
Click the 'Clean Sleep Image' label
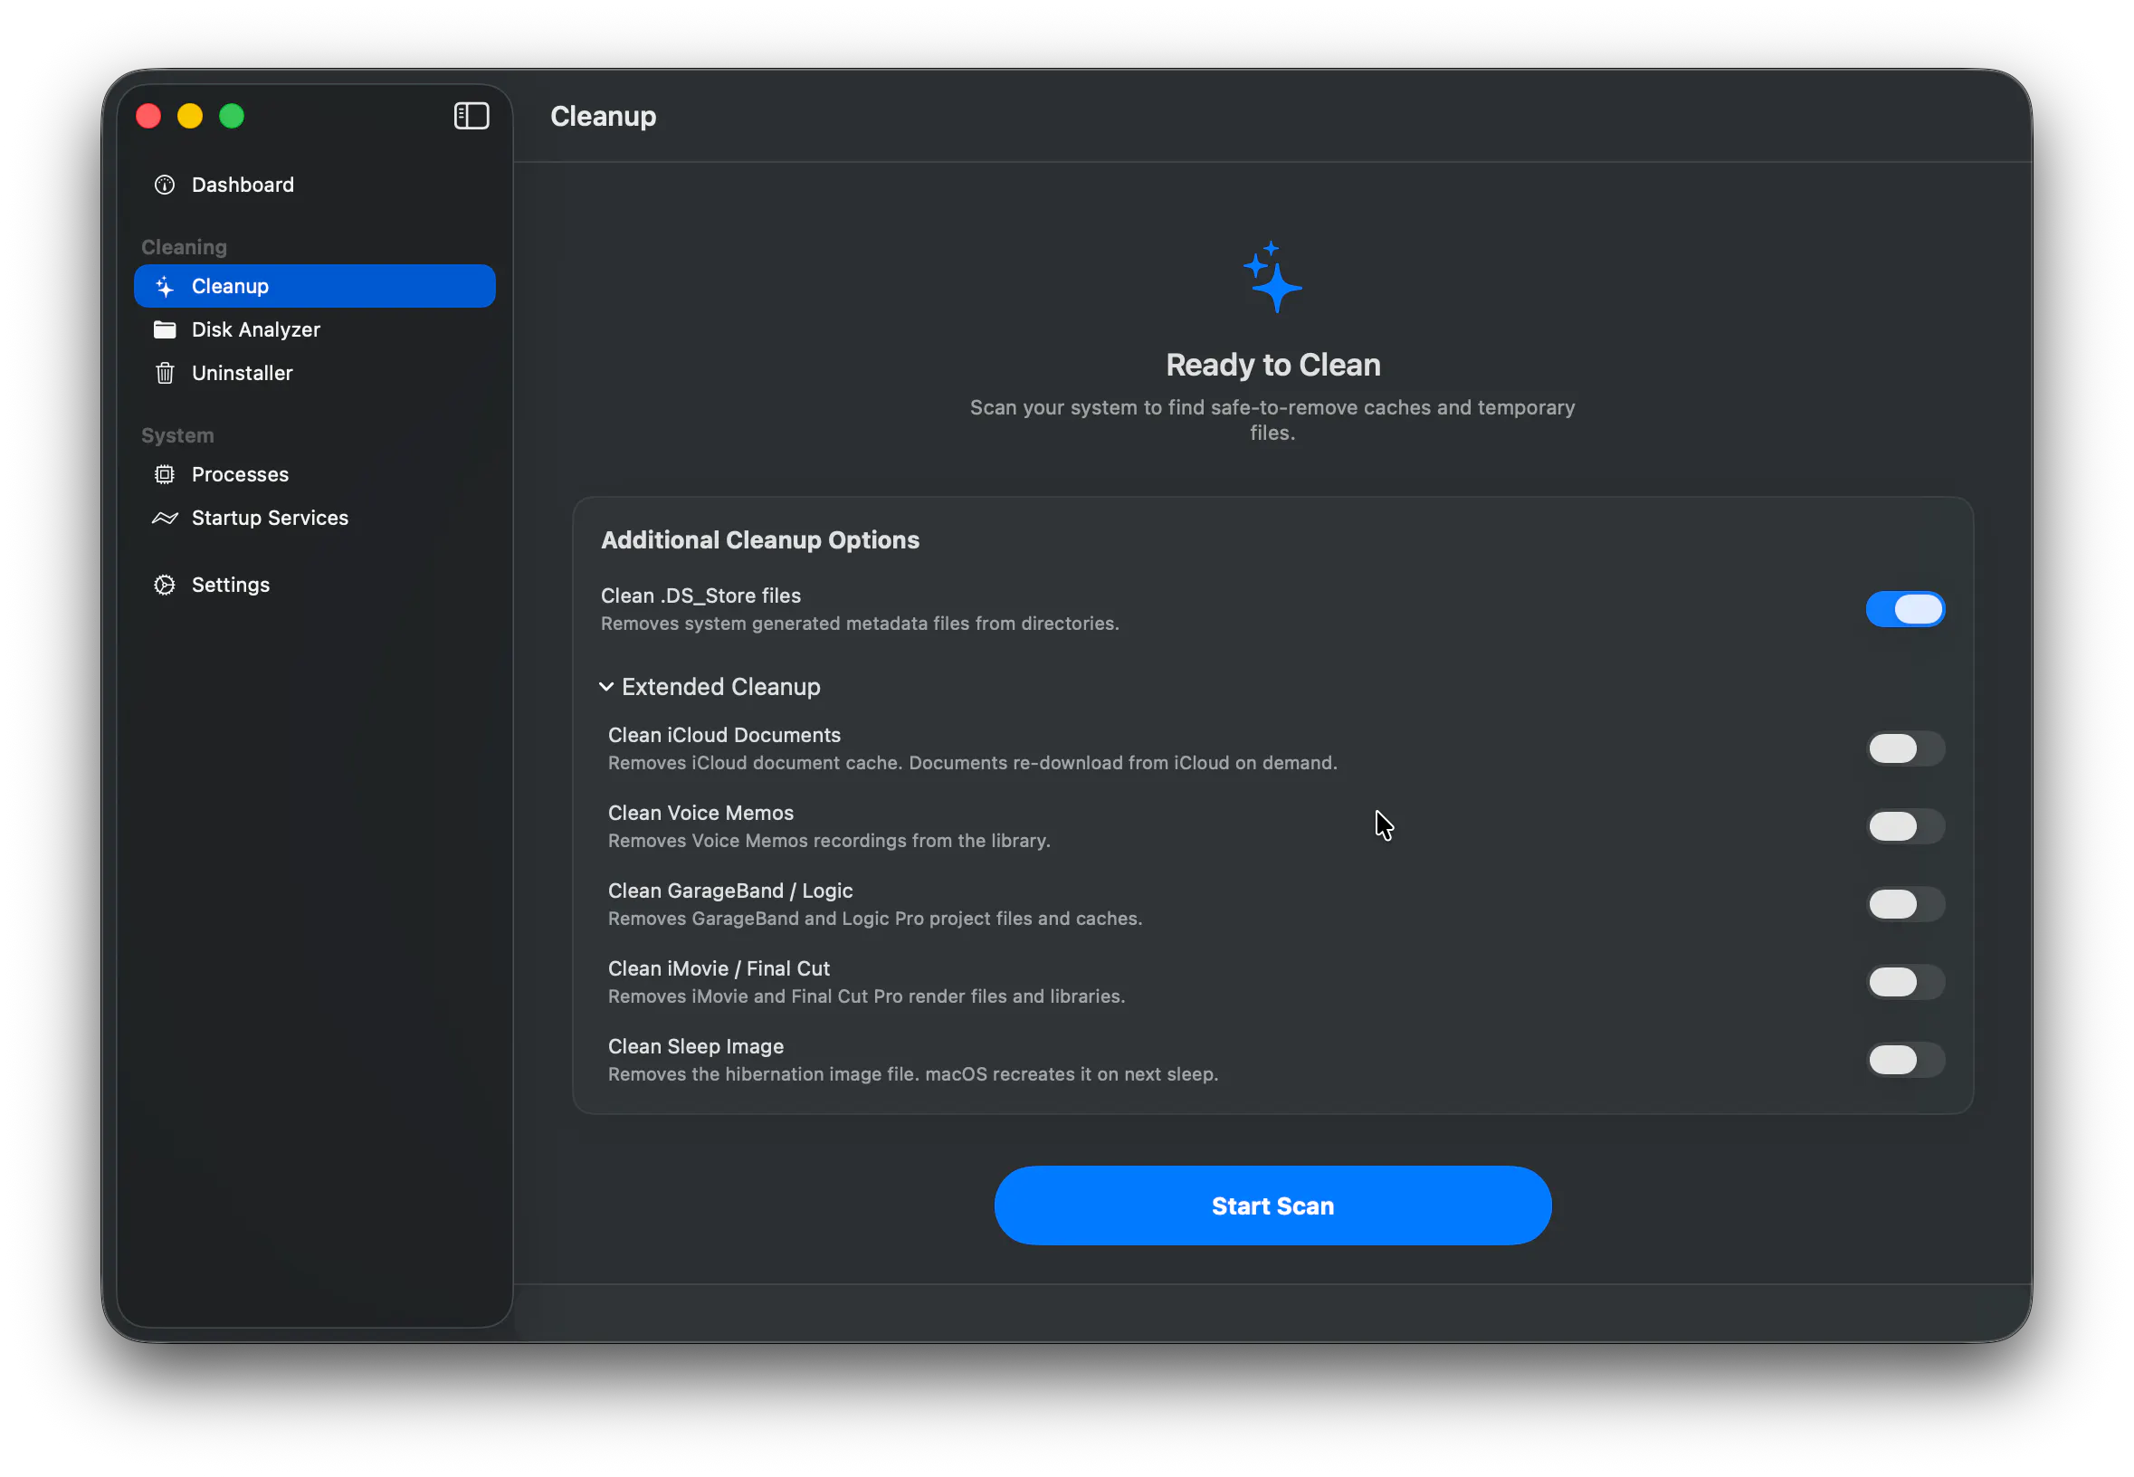695,1045
